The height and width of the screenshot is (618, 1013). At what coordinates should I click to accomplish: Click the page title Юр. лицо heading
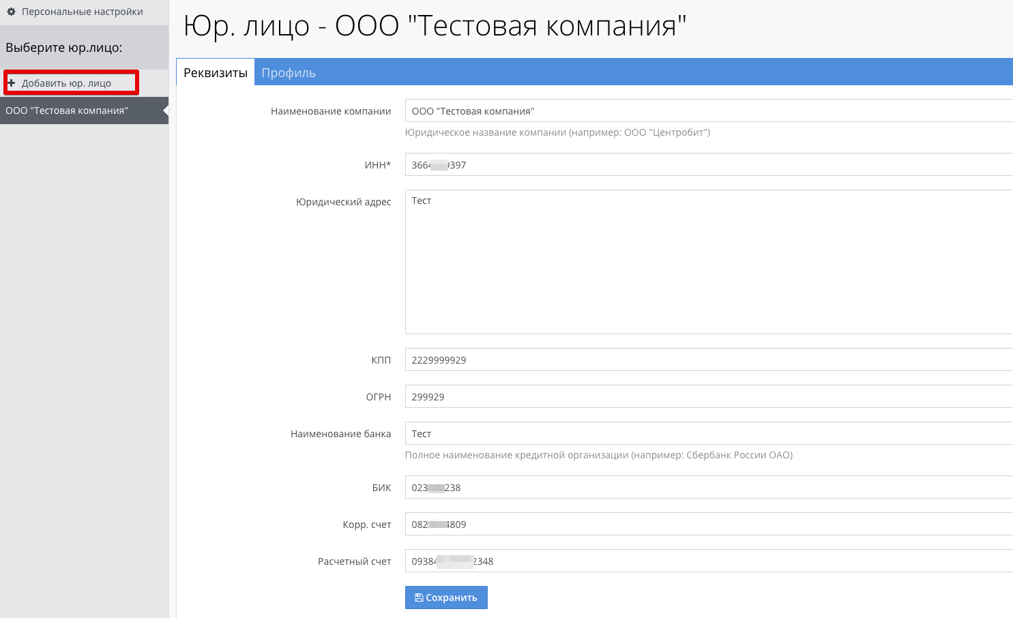pyautogui.click(x=435, y=26)
